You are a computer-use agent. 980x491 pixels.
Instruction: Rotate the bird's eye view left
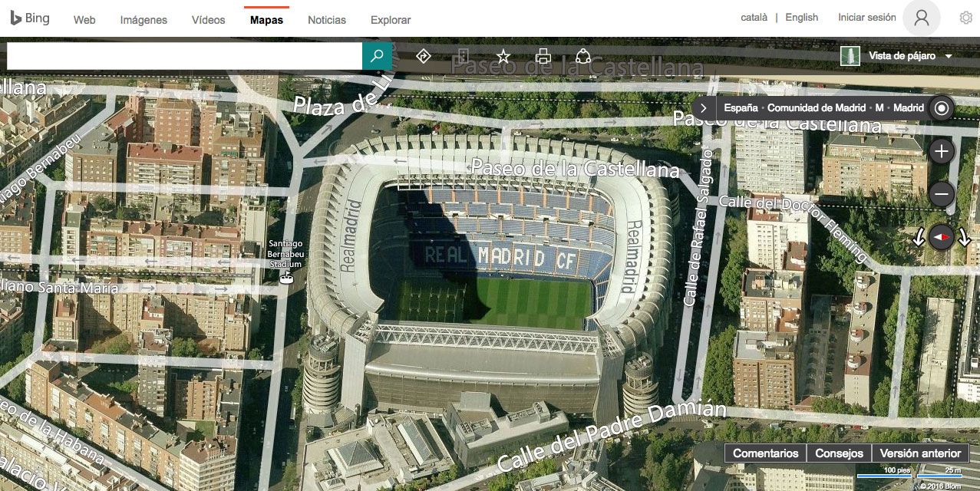tap(919, 238)
